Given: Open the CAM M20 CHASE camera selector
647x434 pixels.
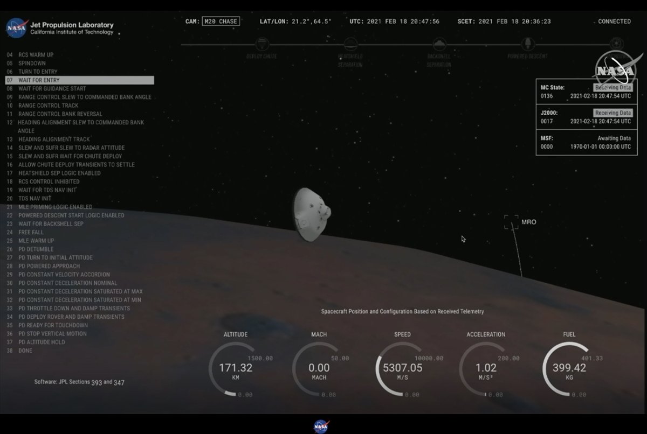Looking at the screenshot, I should pos(222,22).
